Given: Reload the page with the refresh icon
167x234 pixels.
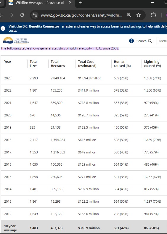Looking at the screenshot, I should [x=22, y=15].
